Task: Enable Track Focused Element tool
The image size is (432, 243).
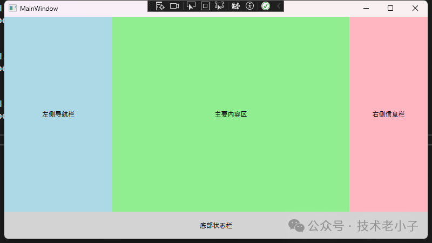Action: coord(219,6)
